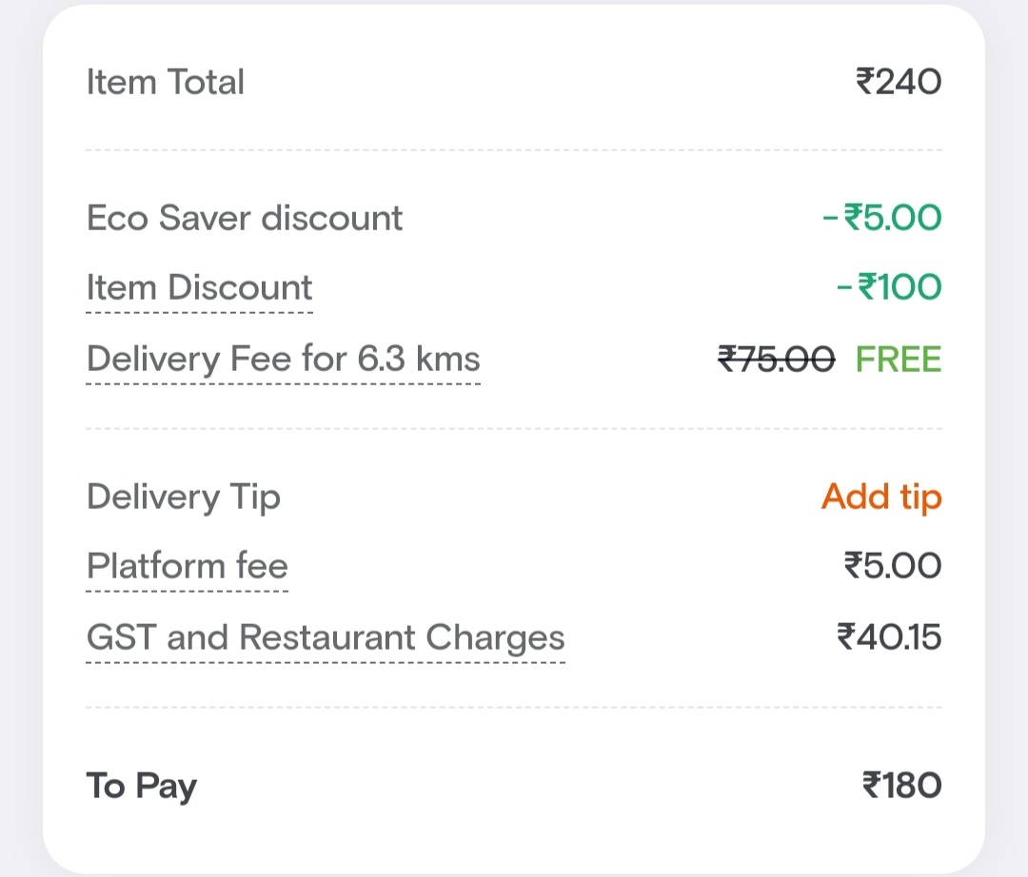Select the Item Total label
Viewport: 1028px width, 877px height.
click(166, 82)
